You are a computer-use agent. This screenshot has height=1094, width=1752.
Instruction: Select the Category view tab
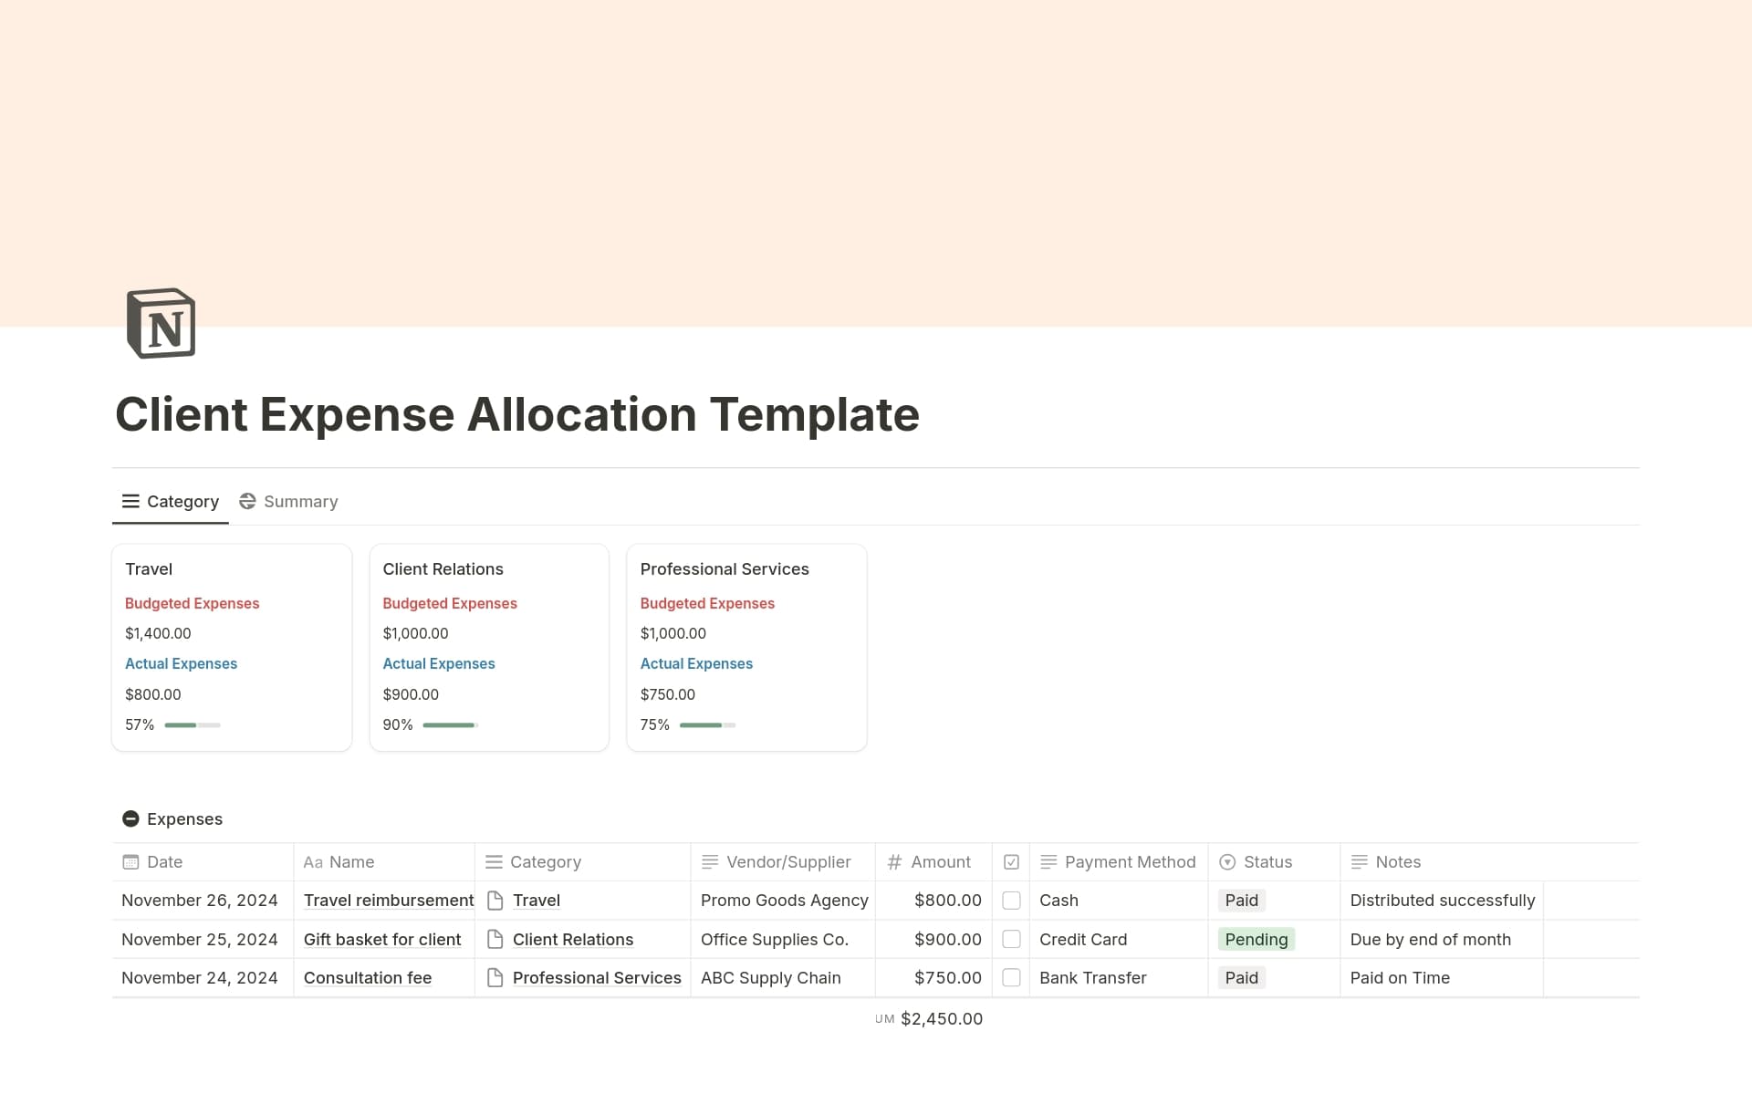point(170,501)
